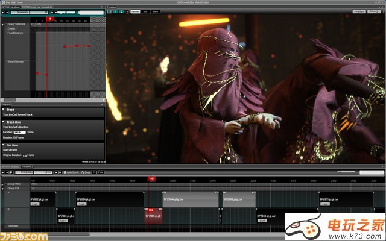Toggle the Snap checkbox
Image resolution: width=386 pixels, height=241 pixels.
83,172
